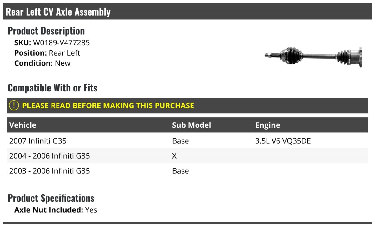Click the Condition: New line
Screen dimensions: 375x227
(x=42, y=63)
